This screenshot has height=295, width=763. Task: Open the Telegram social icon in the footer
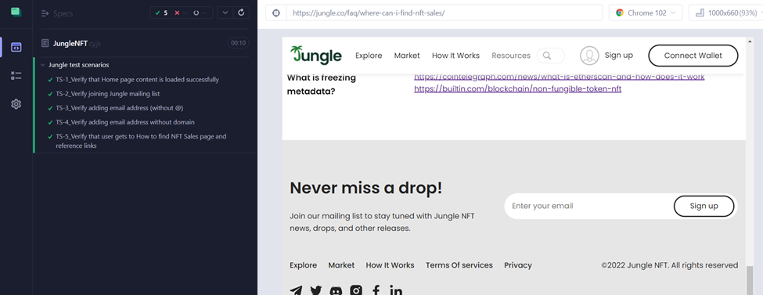tap(296, 290)
